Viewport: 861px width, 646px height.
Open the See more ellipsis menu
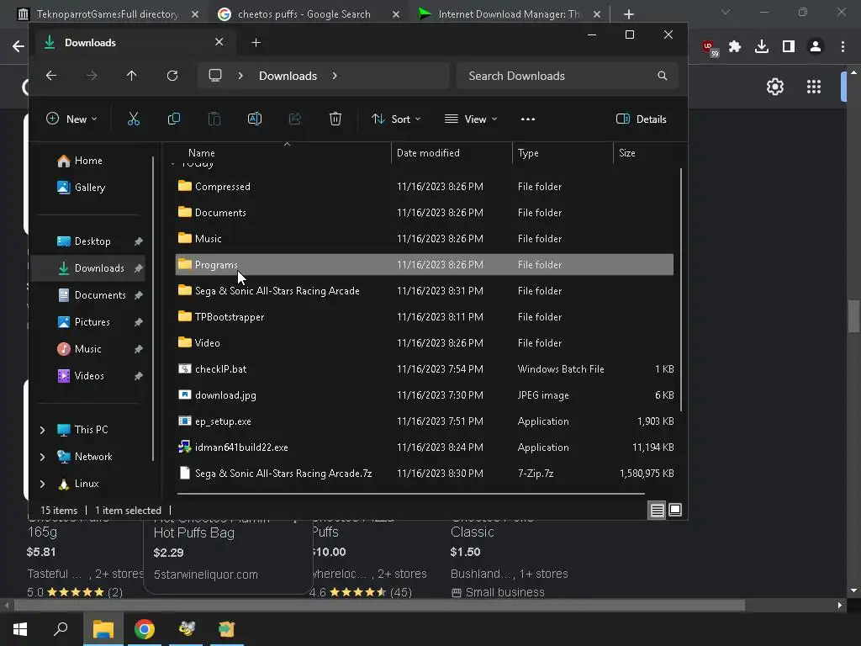[x=528, y=119]
